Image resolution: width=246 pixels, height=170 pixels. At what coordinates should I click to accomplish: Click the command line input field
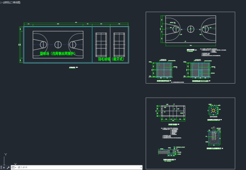[x=78, y=168]
